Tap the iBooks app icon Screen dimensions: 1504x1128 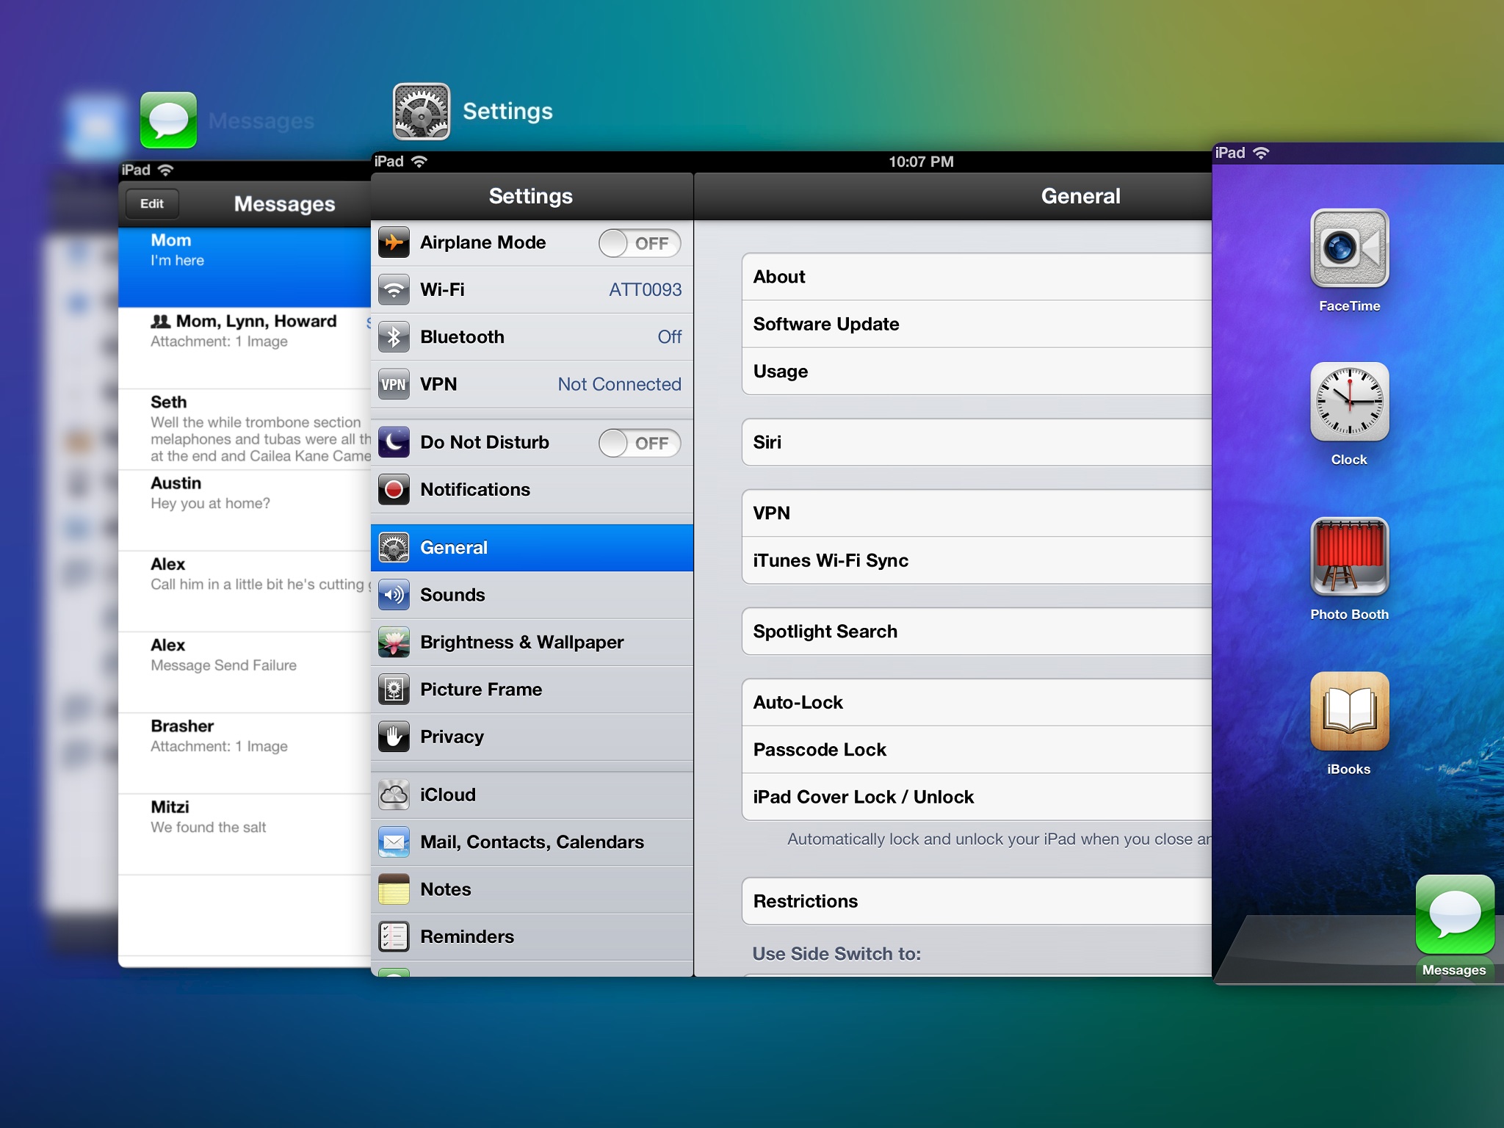point(1349,712)
